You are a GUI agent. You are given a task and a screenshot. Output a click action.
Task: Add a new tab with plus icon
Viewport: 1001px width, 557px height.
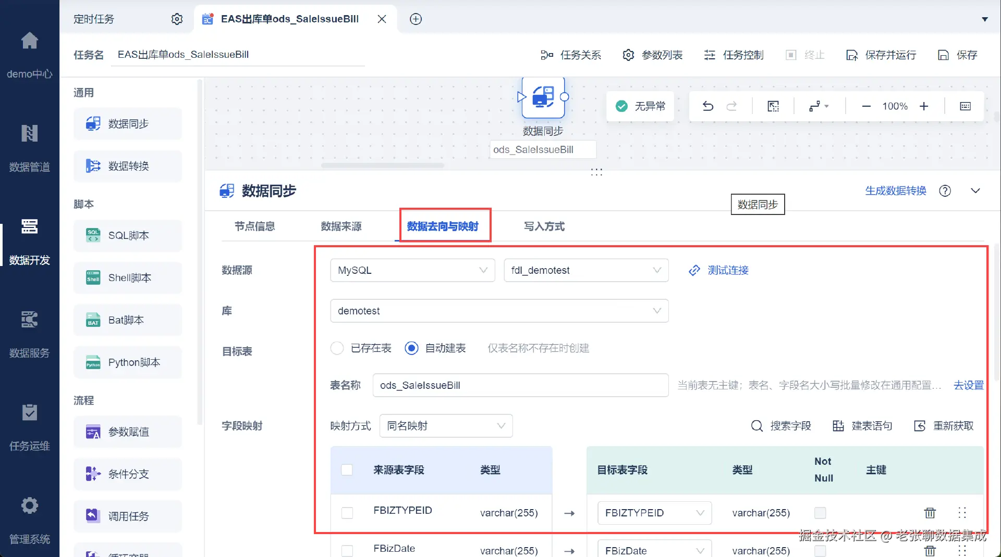click(416, 19)
